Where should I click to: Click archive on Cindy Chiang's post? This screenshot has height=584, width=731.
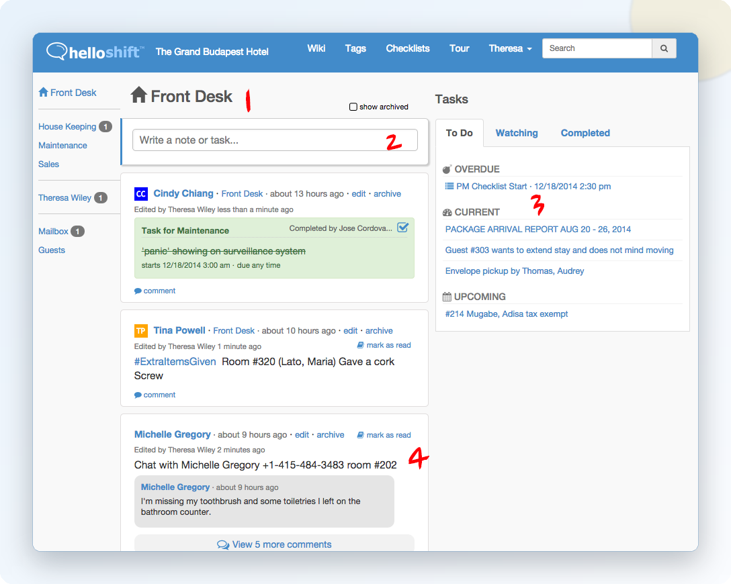coord(387,194)
